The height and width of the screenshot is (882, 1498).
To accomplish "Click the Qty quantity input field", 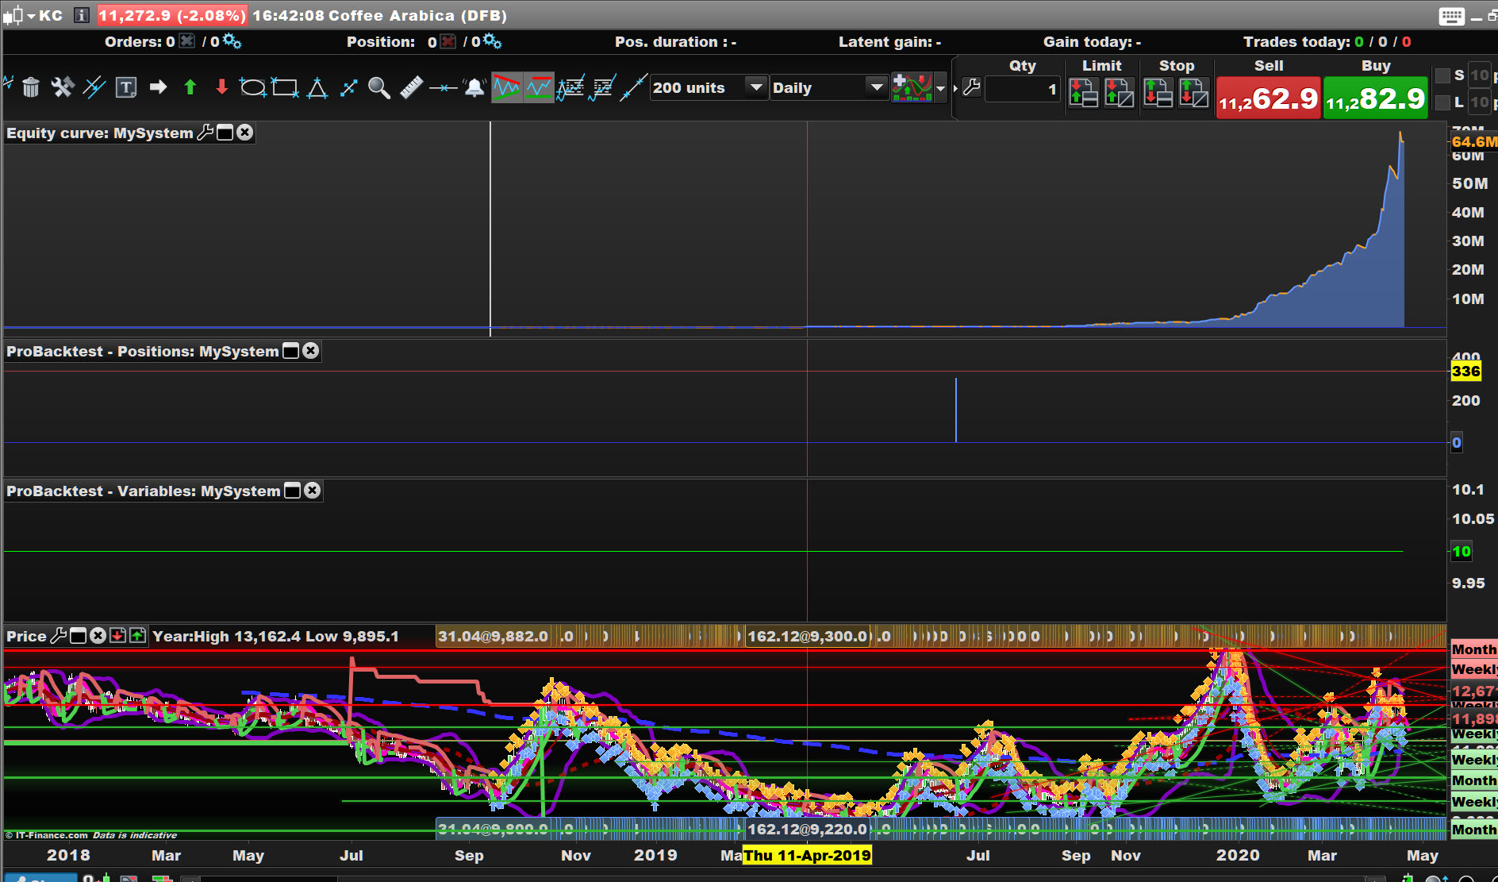I will [x=1022, y=89].
